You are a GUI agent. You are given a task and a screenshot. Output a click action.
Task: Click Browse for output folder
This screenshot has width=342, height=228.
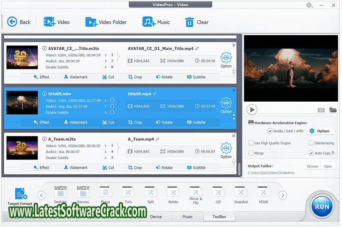pos(312,166)
